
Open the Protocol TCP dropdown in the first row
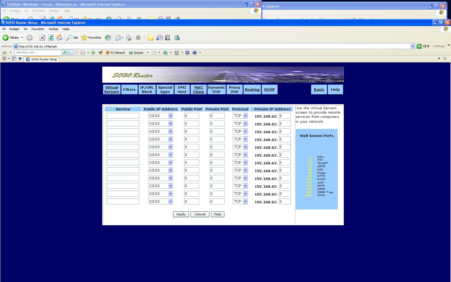coord(245,116)
